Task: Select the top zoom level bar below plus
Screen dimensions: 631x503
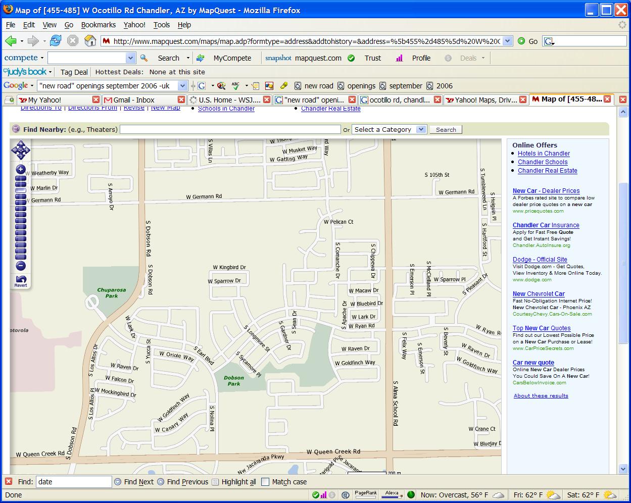Action: pyautogui.click(x=21, y=178)
